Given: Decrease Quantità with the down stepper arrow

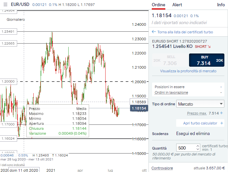Looking at the screenshot, I should pyautogui.click(x=197, y=150).
